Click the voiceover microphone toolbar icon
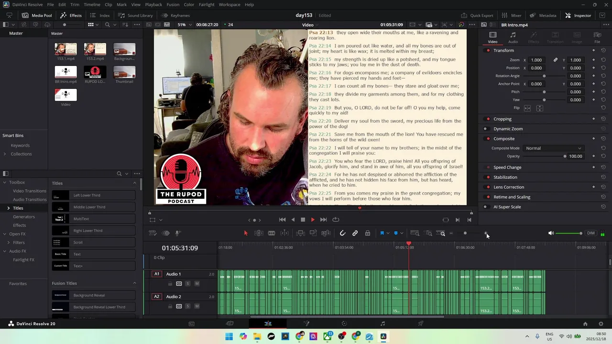Viewport: 612px width, 344px height. coord(177,233)
